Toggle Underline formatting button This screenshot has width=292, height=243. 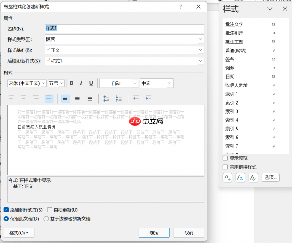[x=91, y=83]
